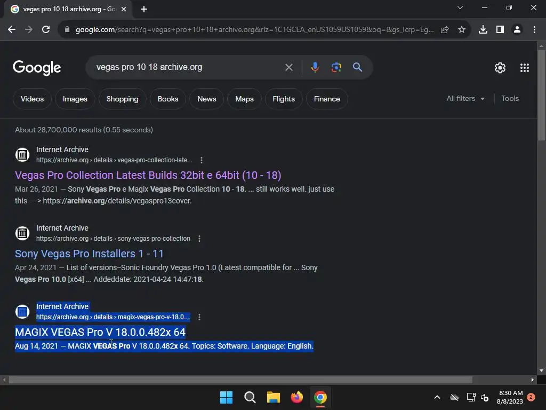The height and width of the screenshot is (410, 546).
Task: Open a new browser tab
Action: click(144, 9)
